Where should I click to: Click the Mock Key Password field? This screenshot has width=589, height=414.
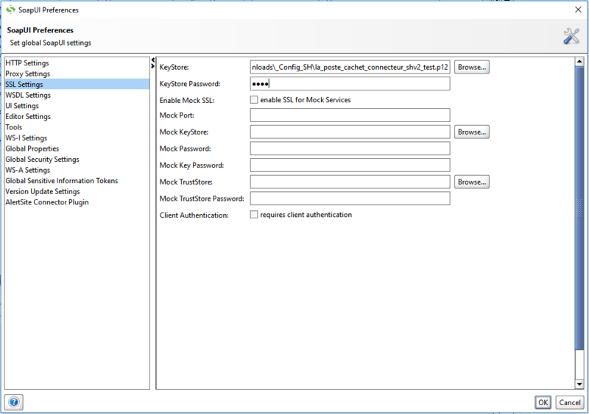point(350,165)
